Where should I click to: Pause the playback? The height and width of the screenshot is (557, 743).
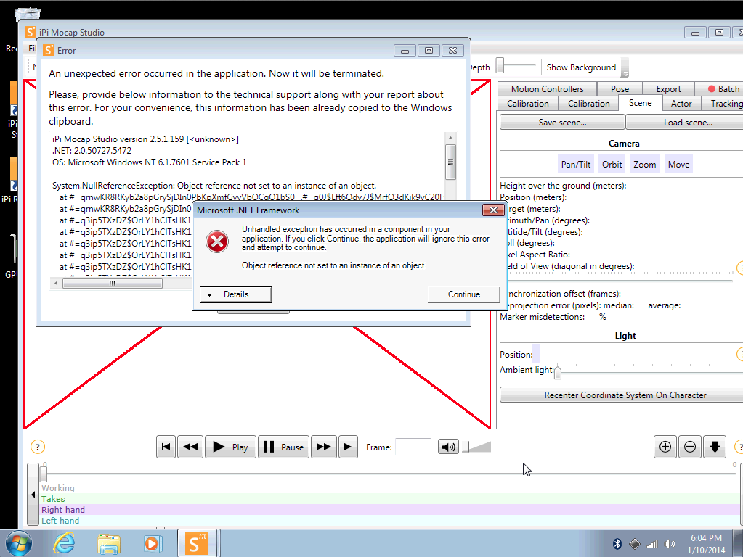pos(283,447)
